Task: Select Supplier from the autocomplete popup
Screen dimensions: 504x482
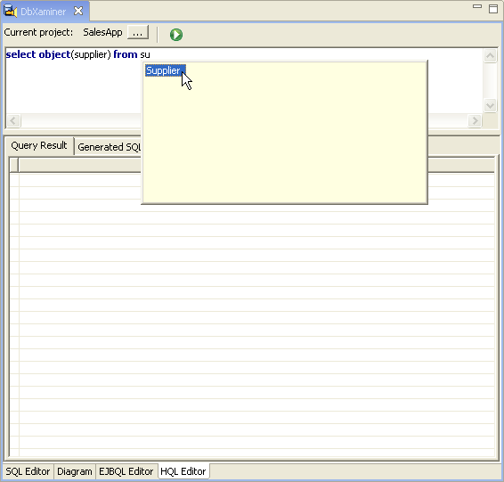Action: pos(166,70)
